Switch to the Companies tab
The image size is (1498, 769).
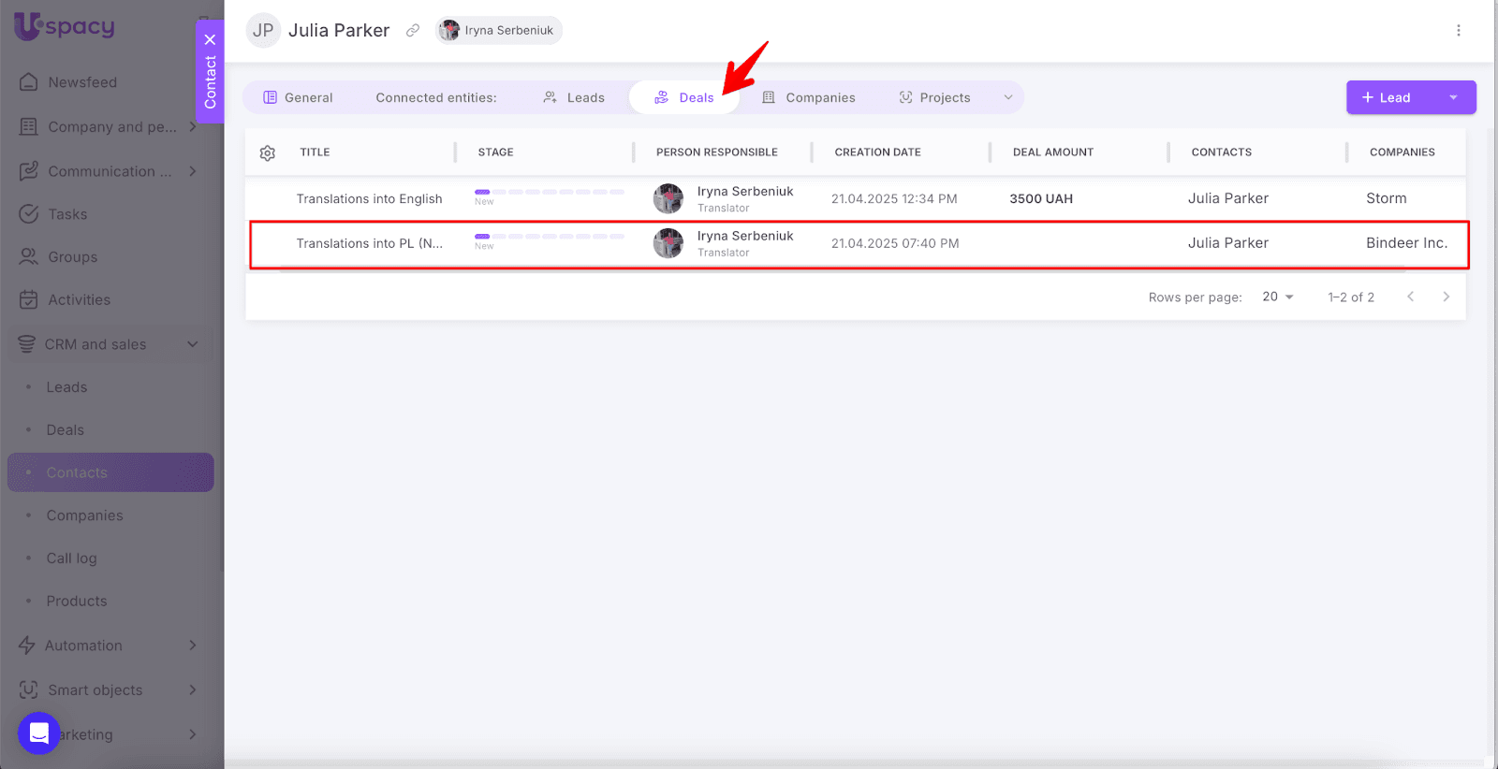(x=809, y=98)
